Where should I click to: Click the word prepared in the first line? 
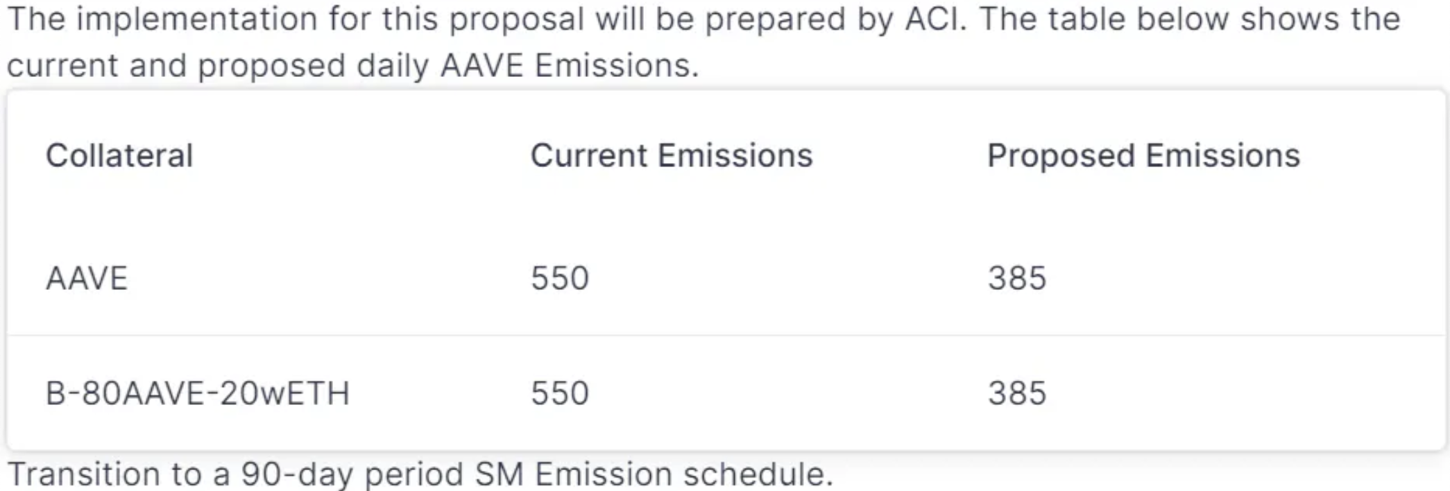[x=775, y=19]
